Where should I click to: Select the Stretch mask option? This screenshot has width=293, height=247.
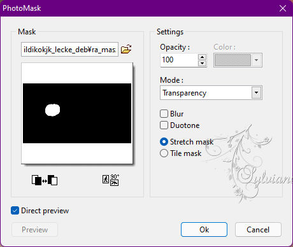point(164,141)
